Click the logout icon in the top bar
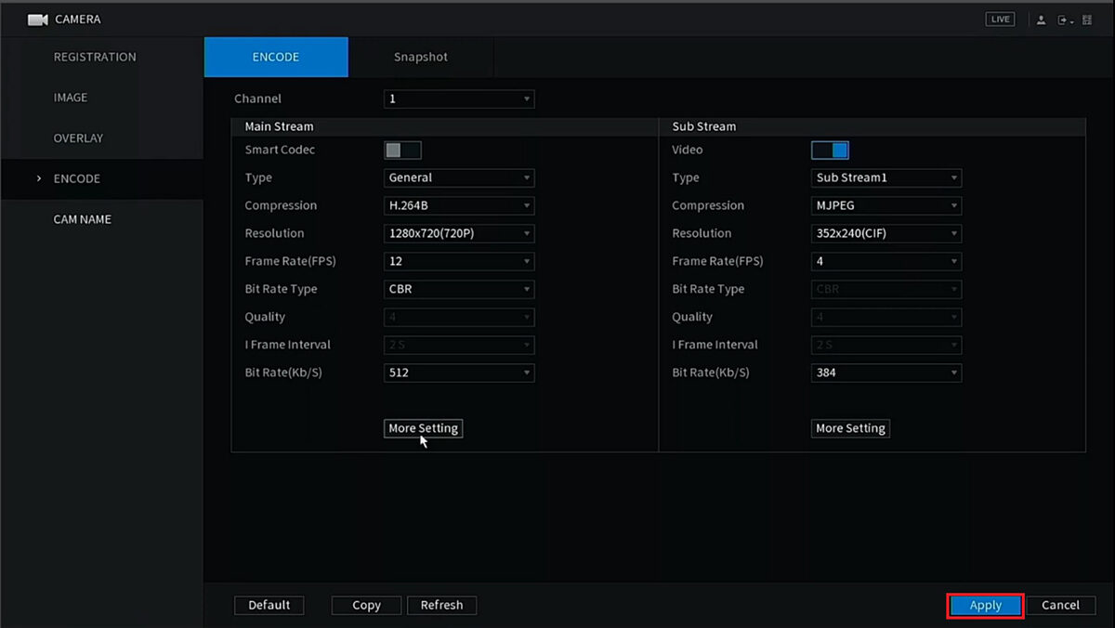 [1062, 20]
